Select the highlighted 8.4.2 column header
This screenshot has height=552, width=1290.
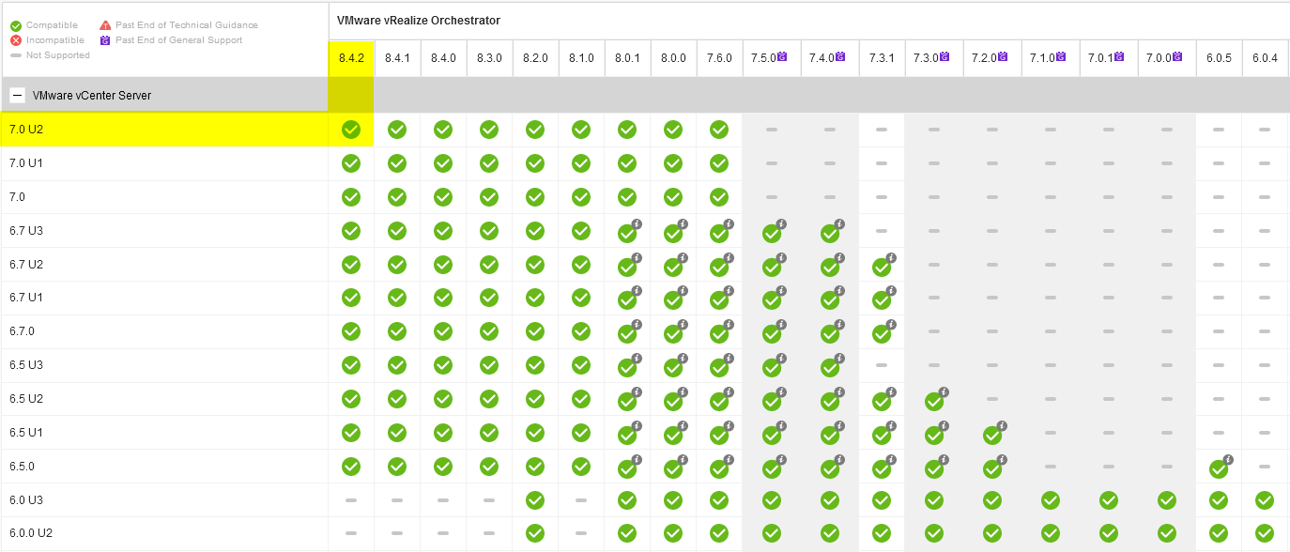(x=351, y=58)
